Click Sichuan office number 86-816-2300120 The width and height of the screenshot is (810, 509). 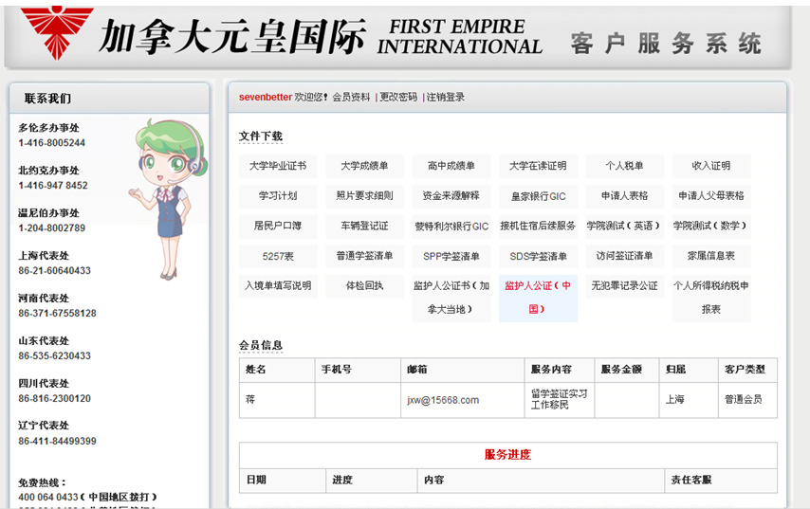(x=54, y=398)
